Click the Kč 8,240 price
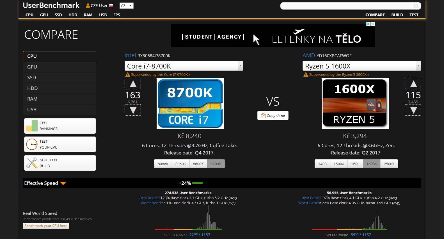444x239 pixels. click(189, 136)
